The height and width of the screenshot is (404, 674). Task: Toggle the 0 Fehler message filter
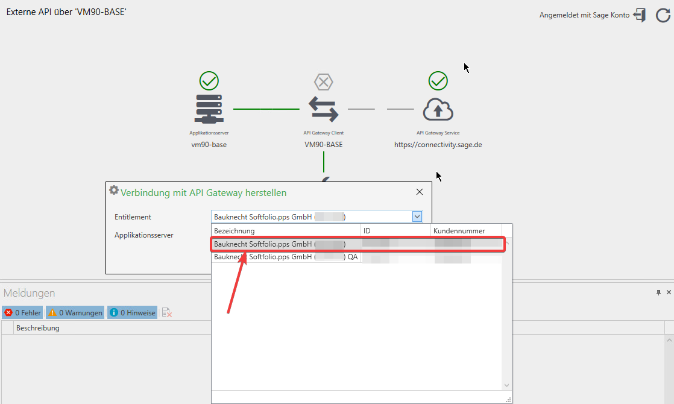coord(22,312)
